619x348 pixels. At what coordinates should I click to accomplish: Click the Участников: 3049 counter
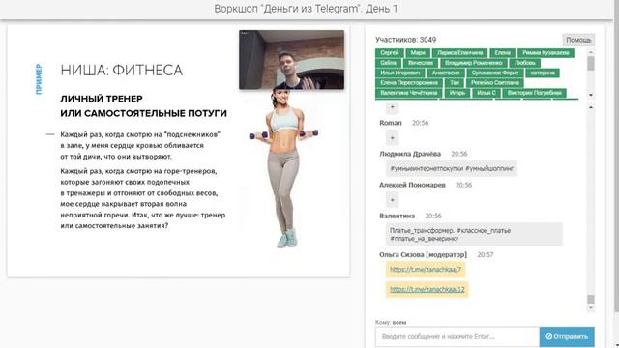point(405,40)
